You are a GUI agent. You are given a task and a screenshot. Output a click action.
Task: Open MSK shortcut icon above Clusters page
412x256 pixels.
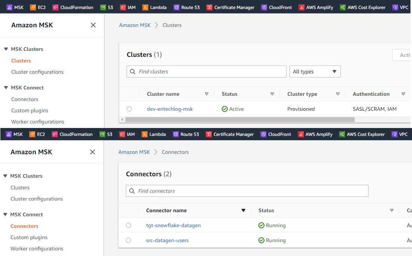click(x=9, y=7)
